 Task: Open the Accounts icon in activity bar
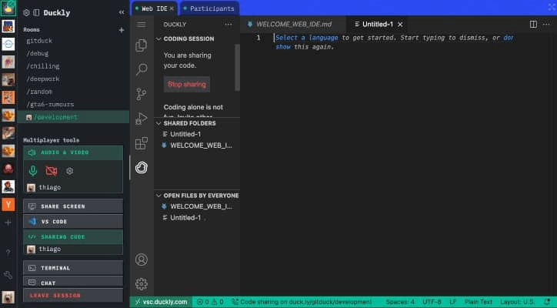point(142,259)
